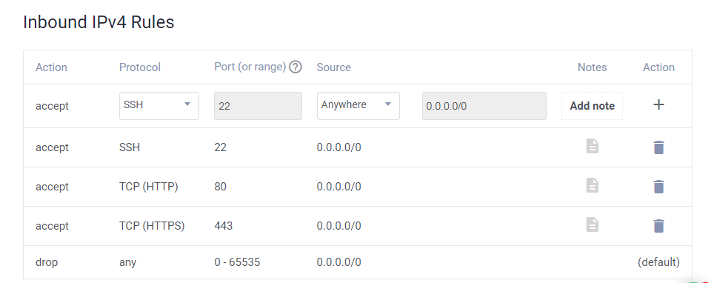Click the Protocol column header
Screen dimensions: 714x283
(x=140, y=67)
